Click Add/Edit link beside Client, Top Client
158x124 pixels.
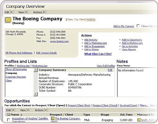tap(91, 20)
